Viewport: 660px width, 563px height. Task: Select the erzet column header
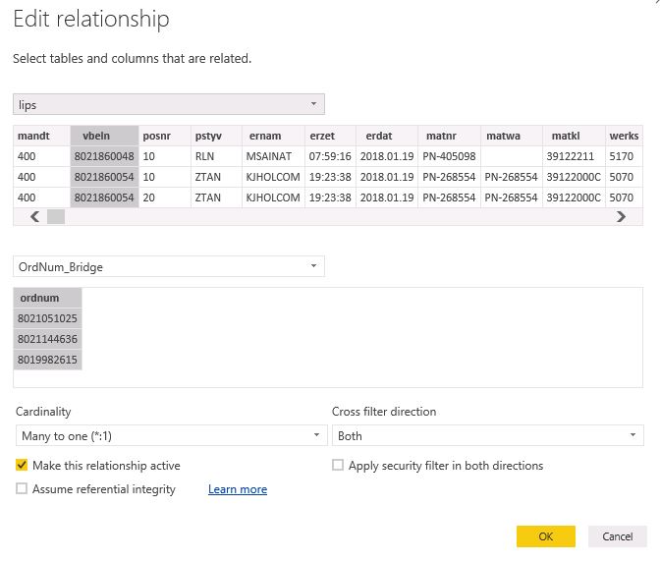[330, 136]
